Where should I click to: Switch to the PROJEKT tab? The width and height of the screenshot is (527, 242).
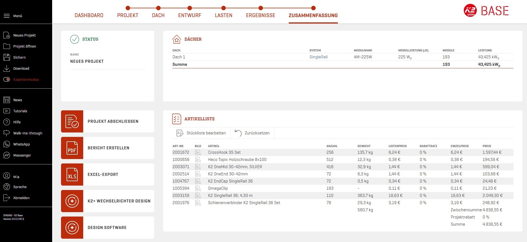tap(128, 15)
